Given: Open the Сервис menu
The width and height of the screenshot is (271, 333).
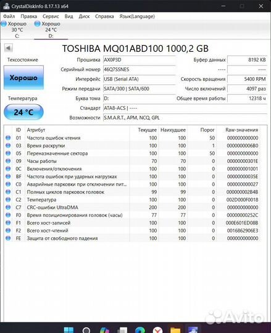Looking at the screenshot, I should [51, 17].
